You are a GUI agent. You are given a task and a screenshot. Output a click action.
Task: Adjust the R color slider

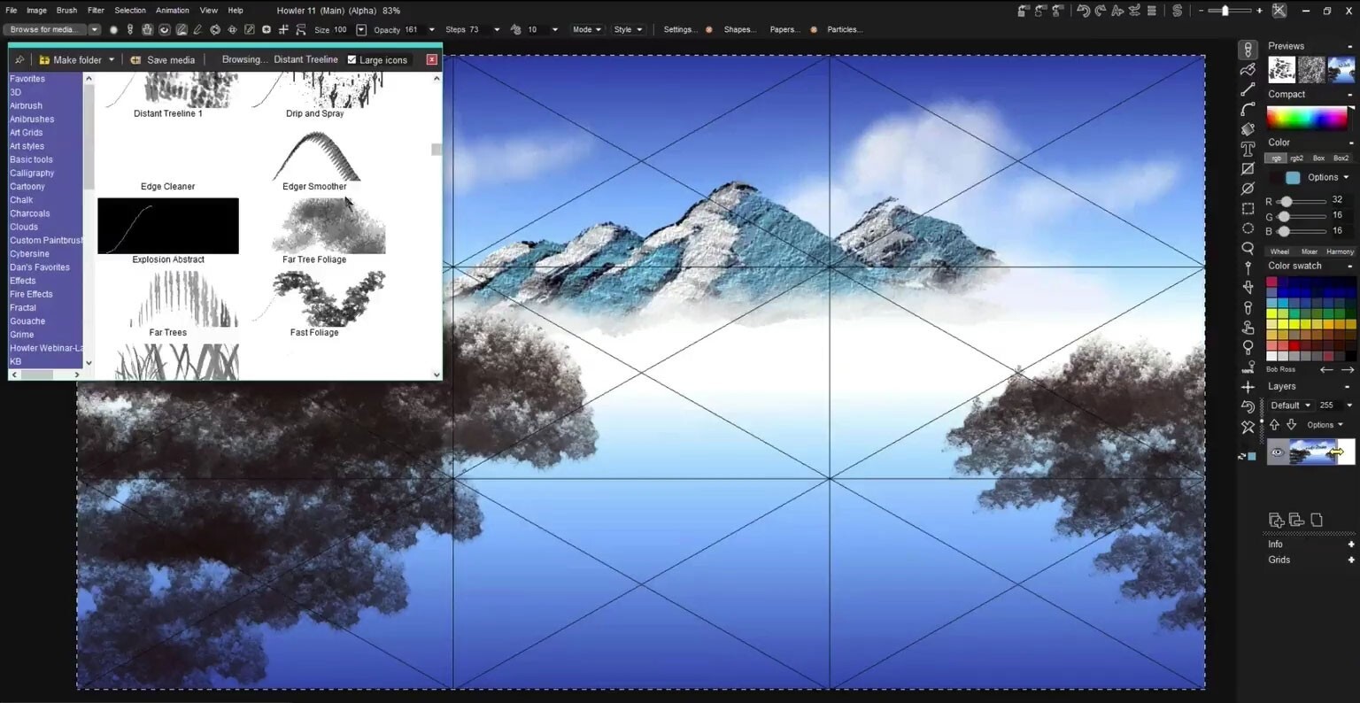[1302, 202]
